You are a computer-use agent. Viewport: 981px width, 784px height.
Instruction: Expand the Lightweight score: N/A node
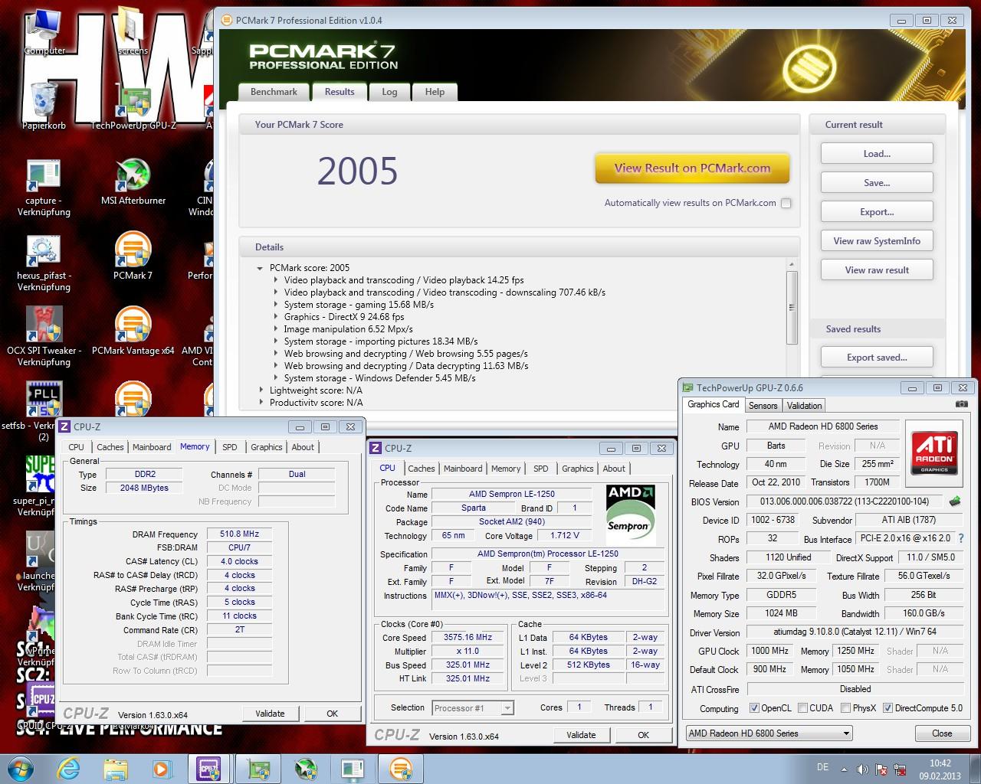[261, 390]
